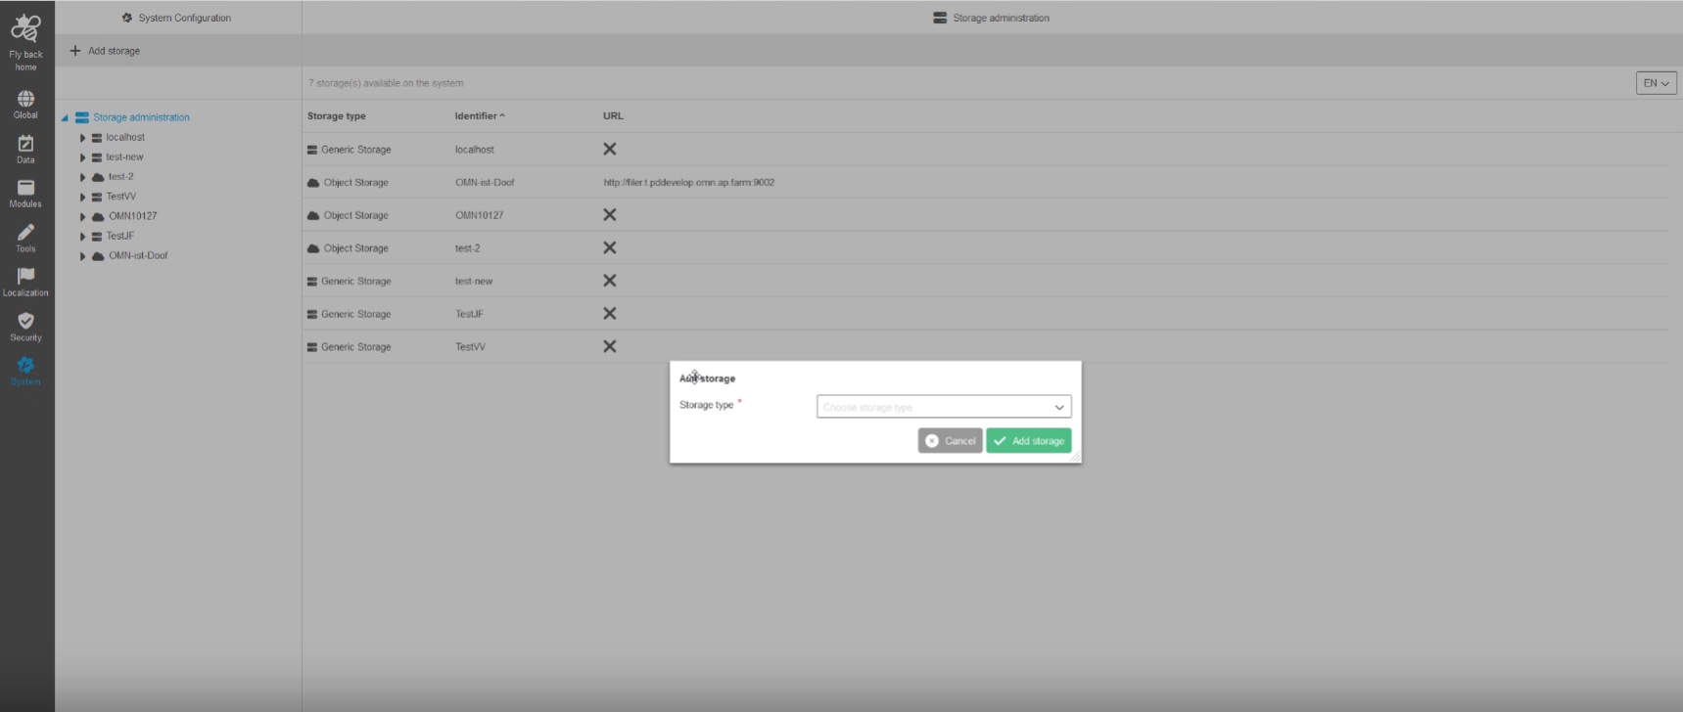Open the Choose storage type dropdown

pos(943,407)
